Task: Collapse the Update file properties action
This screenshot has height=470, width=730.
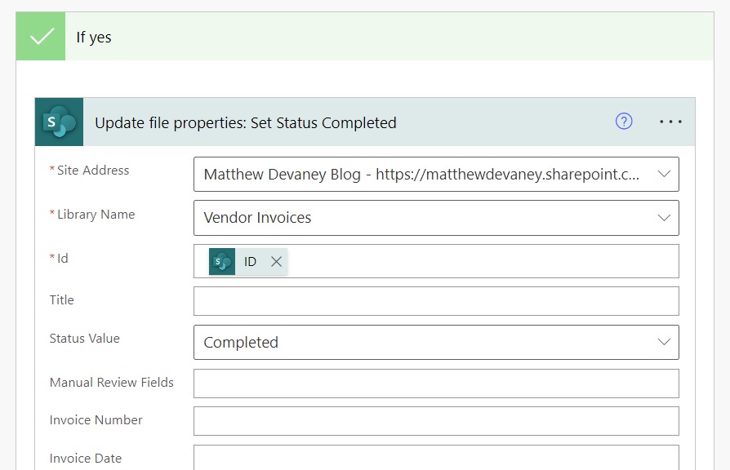Action: pyautogui.click(x=245, y=122)
